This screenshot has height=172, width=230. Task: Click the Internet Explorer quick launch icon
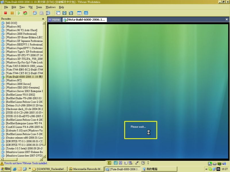pyautogui.click(x=15, y=169)
